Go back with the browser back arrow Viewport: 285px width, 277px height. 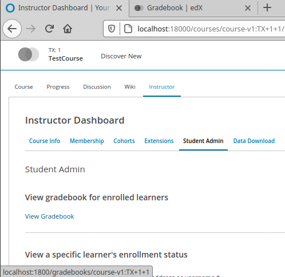[x=12, y=29]
